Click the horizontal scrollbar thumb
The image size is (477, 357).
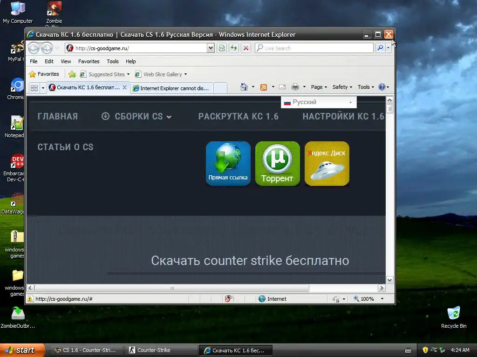point(172,288)
